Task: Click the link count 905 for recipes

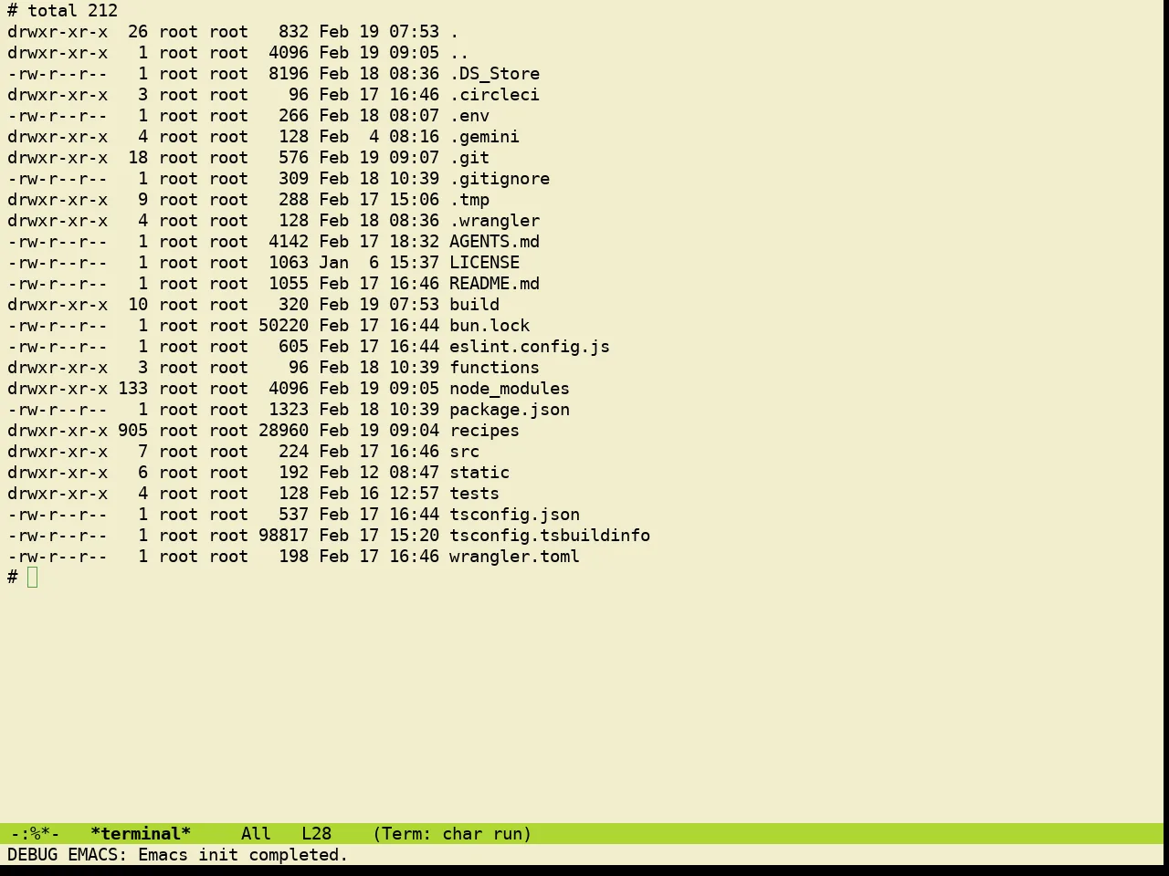Action: pos(132,431)
